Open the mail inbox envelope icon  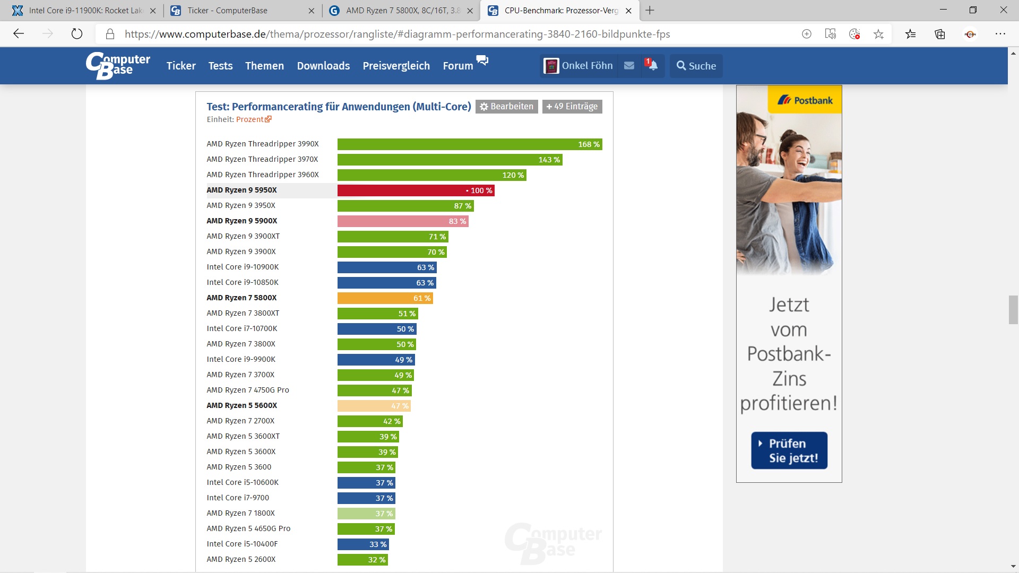pyautogui.click(x=629, y=66)
